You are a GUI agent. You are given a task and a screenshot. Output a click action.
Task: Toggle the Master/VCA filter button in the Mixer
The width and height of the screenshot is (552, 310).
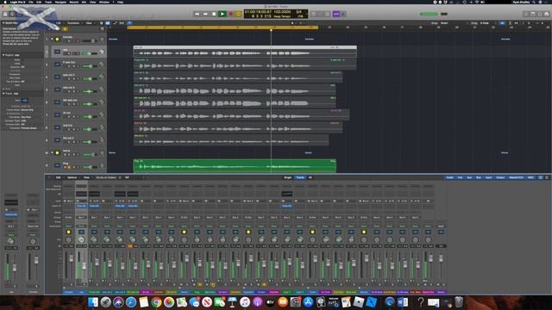tap(516, 177)
